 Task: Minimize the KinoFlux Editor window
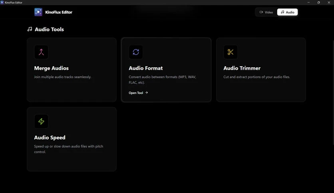[308, 2]
